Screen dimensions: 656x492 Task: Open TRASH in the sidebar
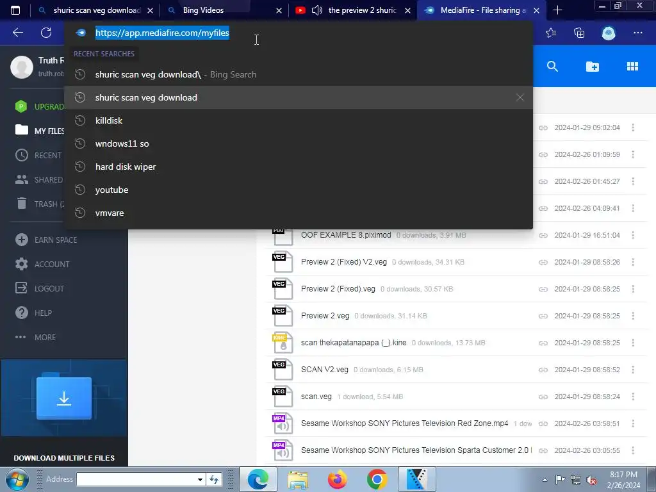[x=39, y=204]
